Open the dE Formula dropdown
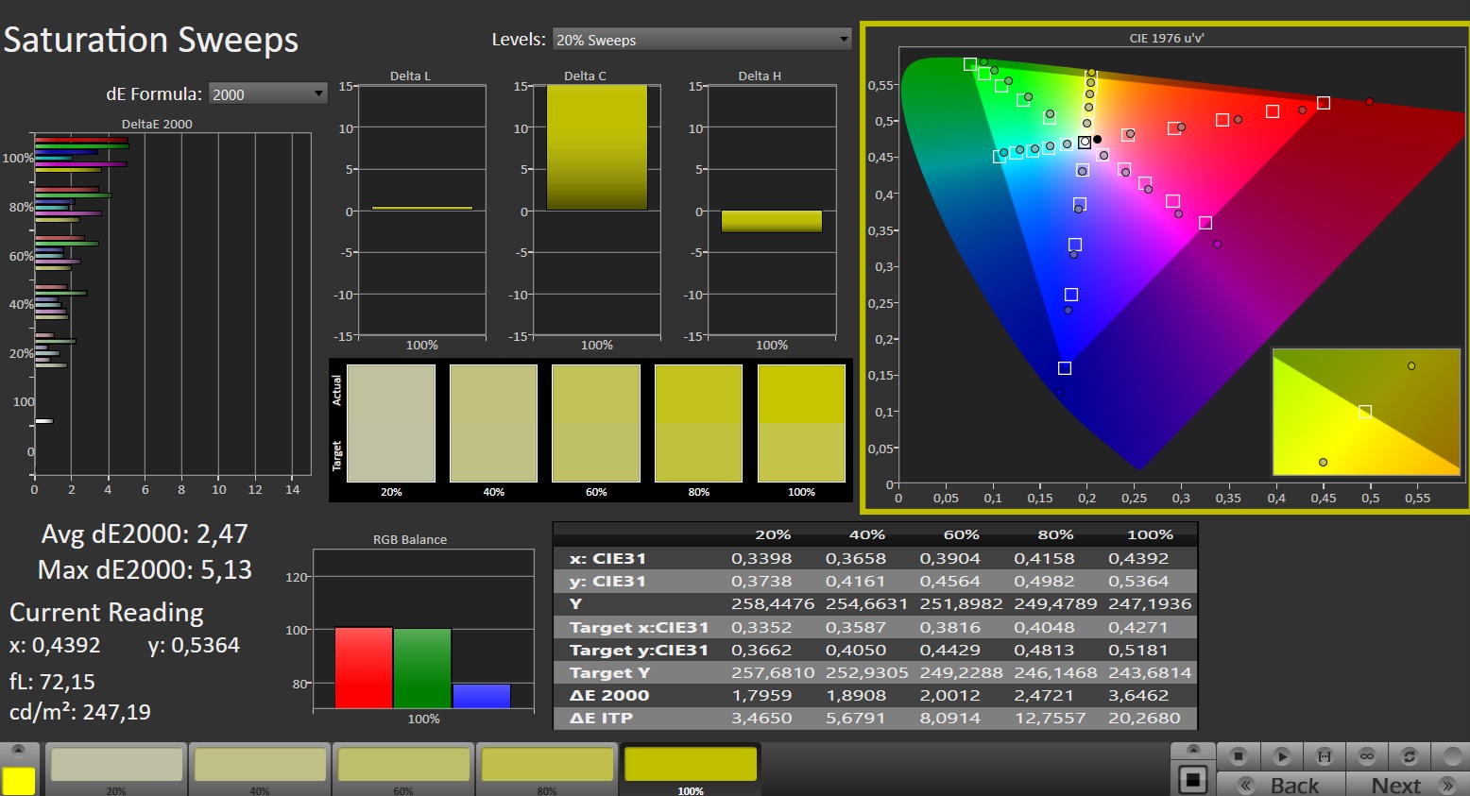The height and width of the screenshot is (796, 1470). point(267,93)
